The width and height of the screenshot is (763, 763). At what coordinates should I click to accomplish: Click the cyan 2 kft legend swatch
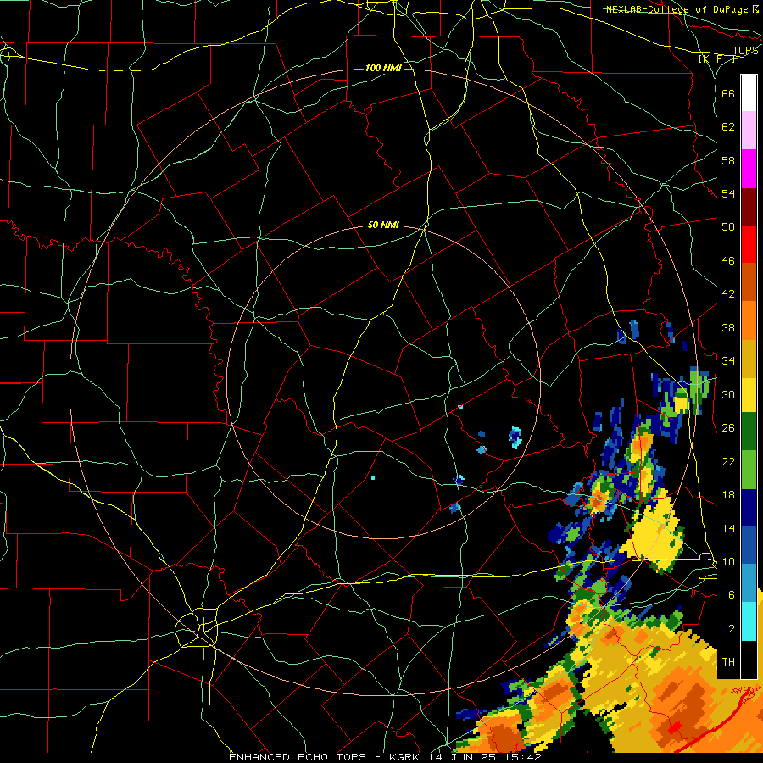(749, 621)
